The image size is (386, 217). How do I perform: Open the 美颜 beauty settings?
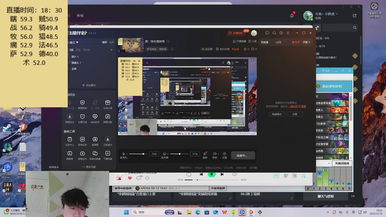[205, 155]
